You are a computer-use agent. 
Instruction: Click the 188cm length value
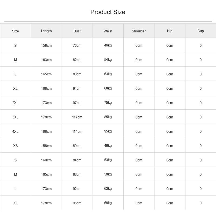point(46,131)
